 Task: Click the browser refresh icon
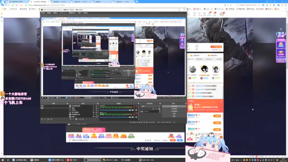click(x=13, y=5)
